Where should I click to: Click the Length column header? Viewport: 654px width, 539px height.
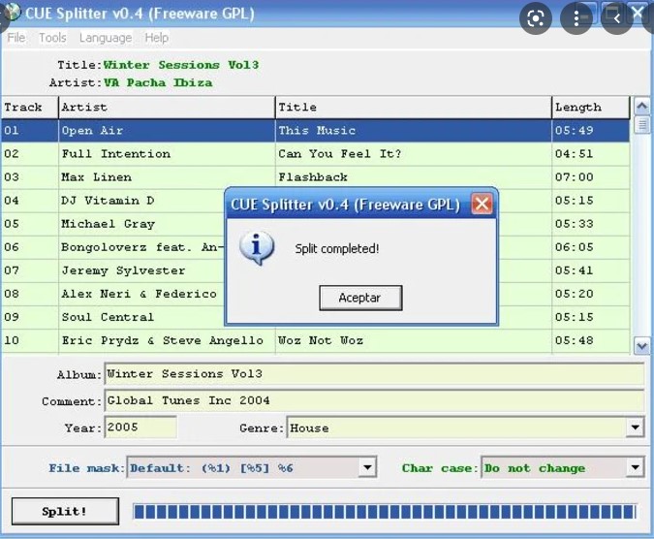[x=591, y=108]
